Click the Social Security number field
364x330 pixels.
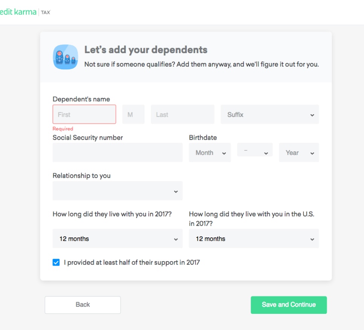118,153
